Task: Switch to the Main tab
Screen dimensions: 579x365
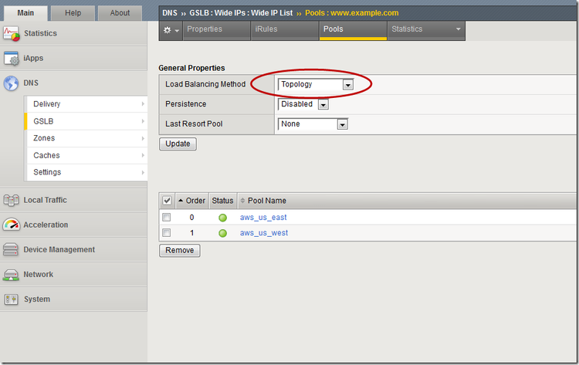Action: coord(25,13)
